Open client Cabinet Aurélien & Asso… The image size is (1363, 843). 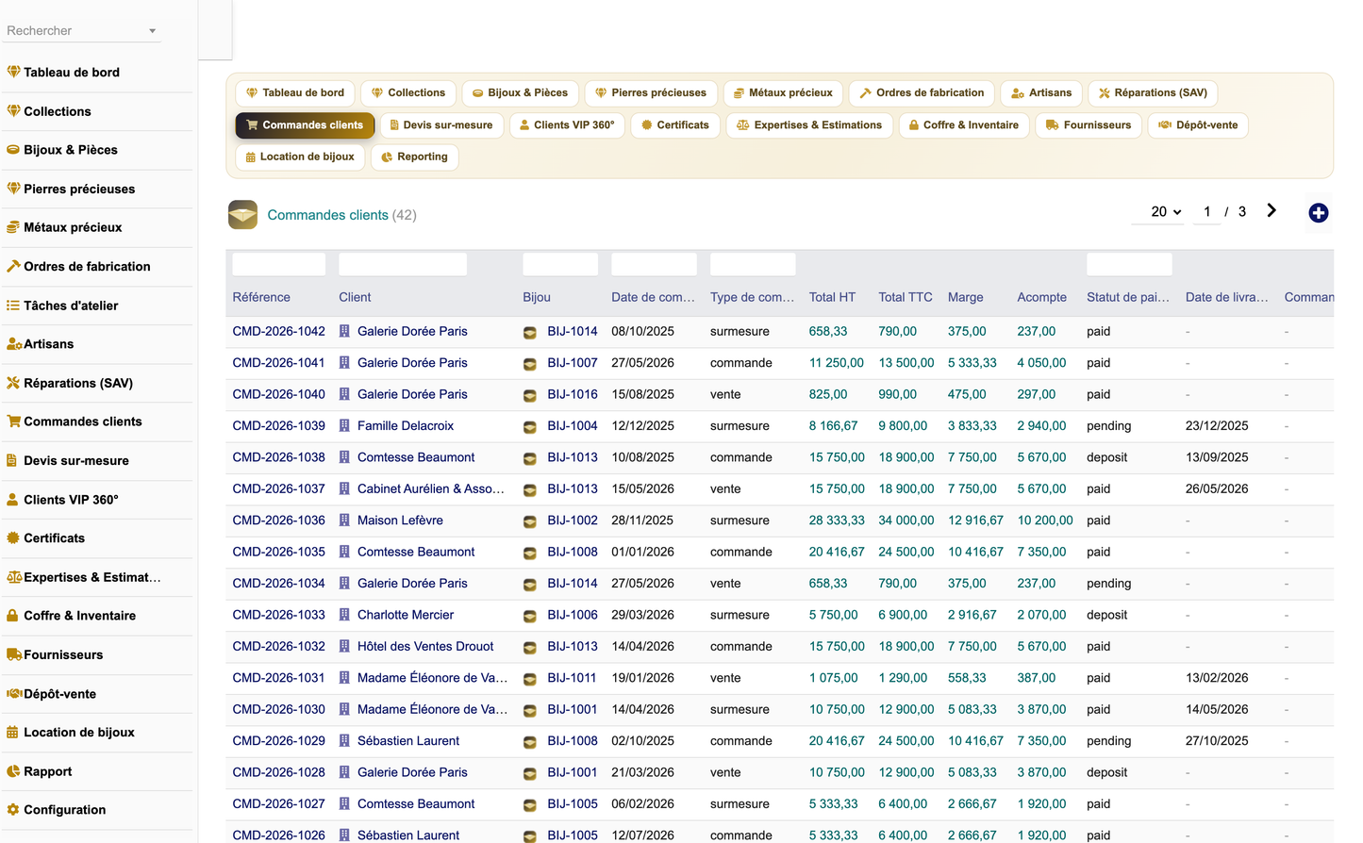pyautogui.click(x=431, y=488)
